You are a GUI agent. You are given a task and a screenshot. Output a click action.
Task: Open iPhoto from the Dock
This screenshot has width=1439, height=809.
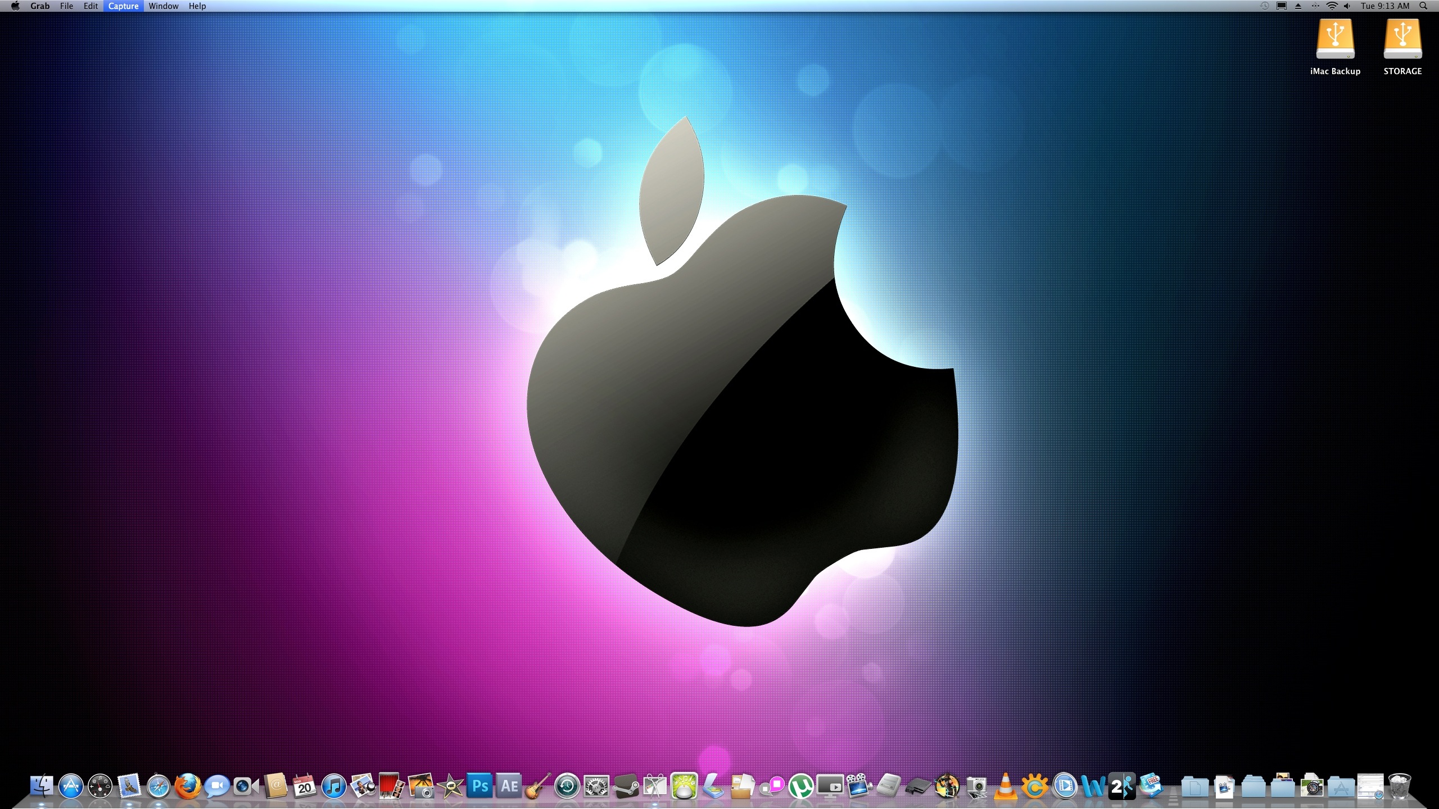[x=421, y=786]
